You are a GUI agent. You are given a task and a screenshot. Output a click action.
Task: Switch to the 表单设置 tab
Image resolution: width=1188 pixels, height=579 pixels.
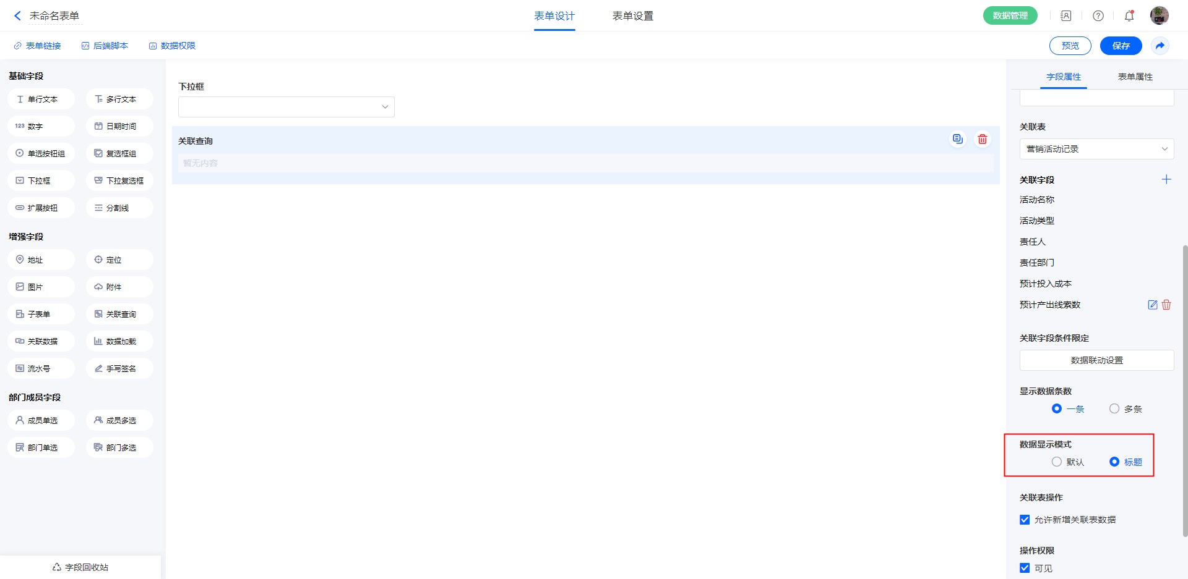click(x=632, y=16)
